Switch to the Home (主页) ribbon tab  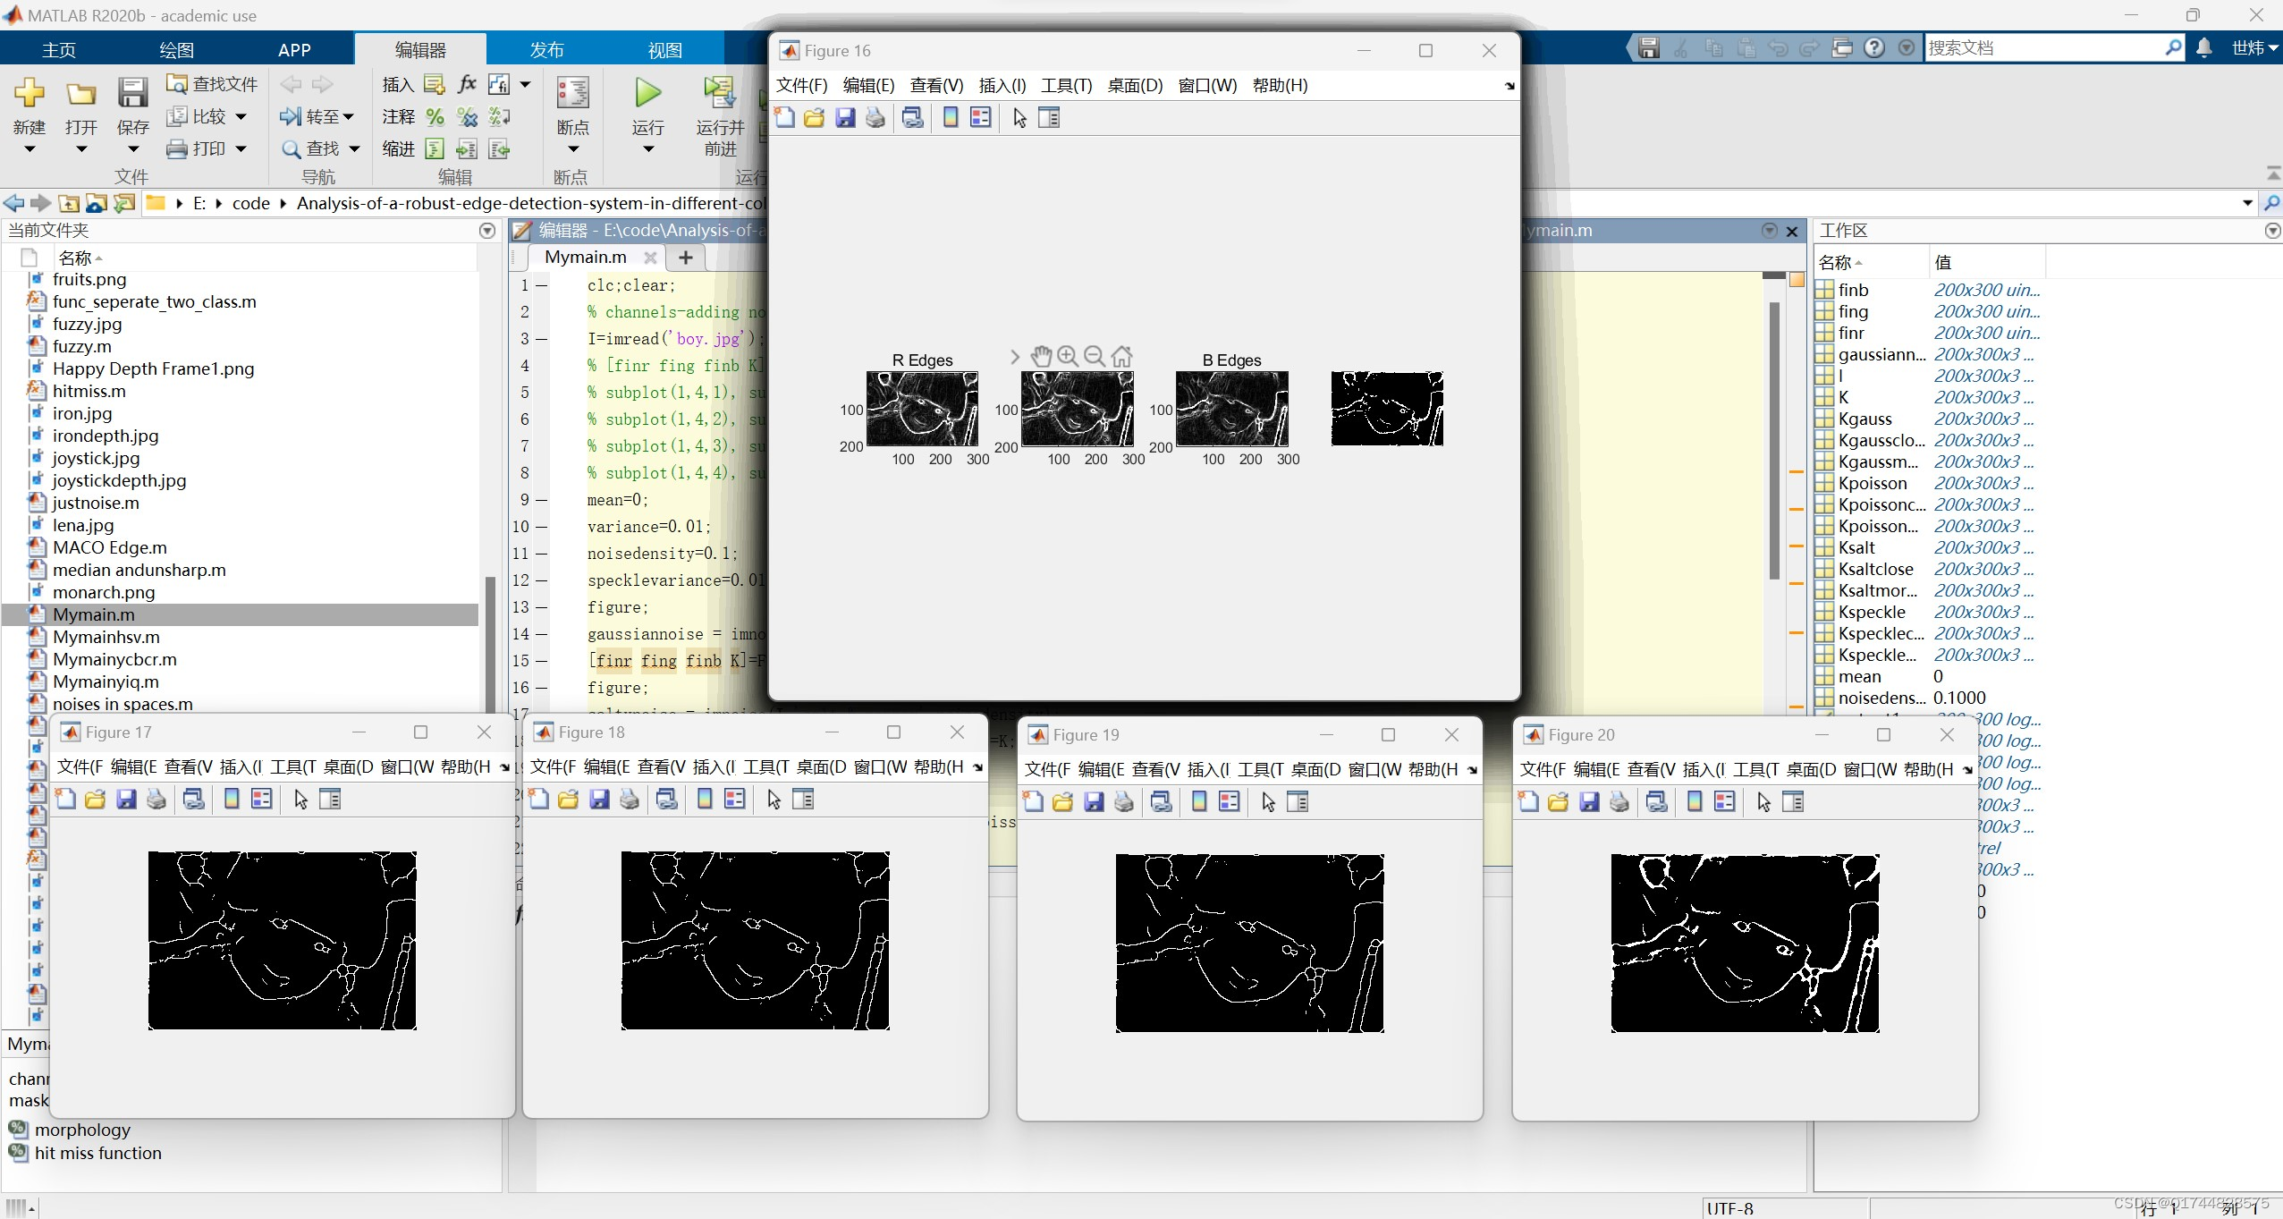[59, 50]
